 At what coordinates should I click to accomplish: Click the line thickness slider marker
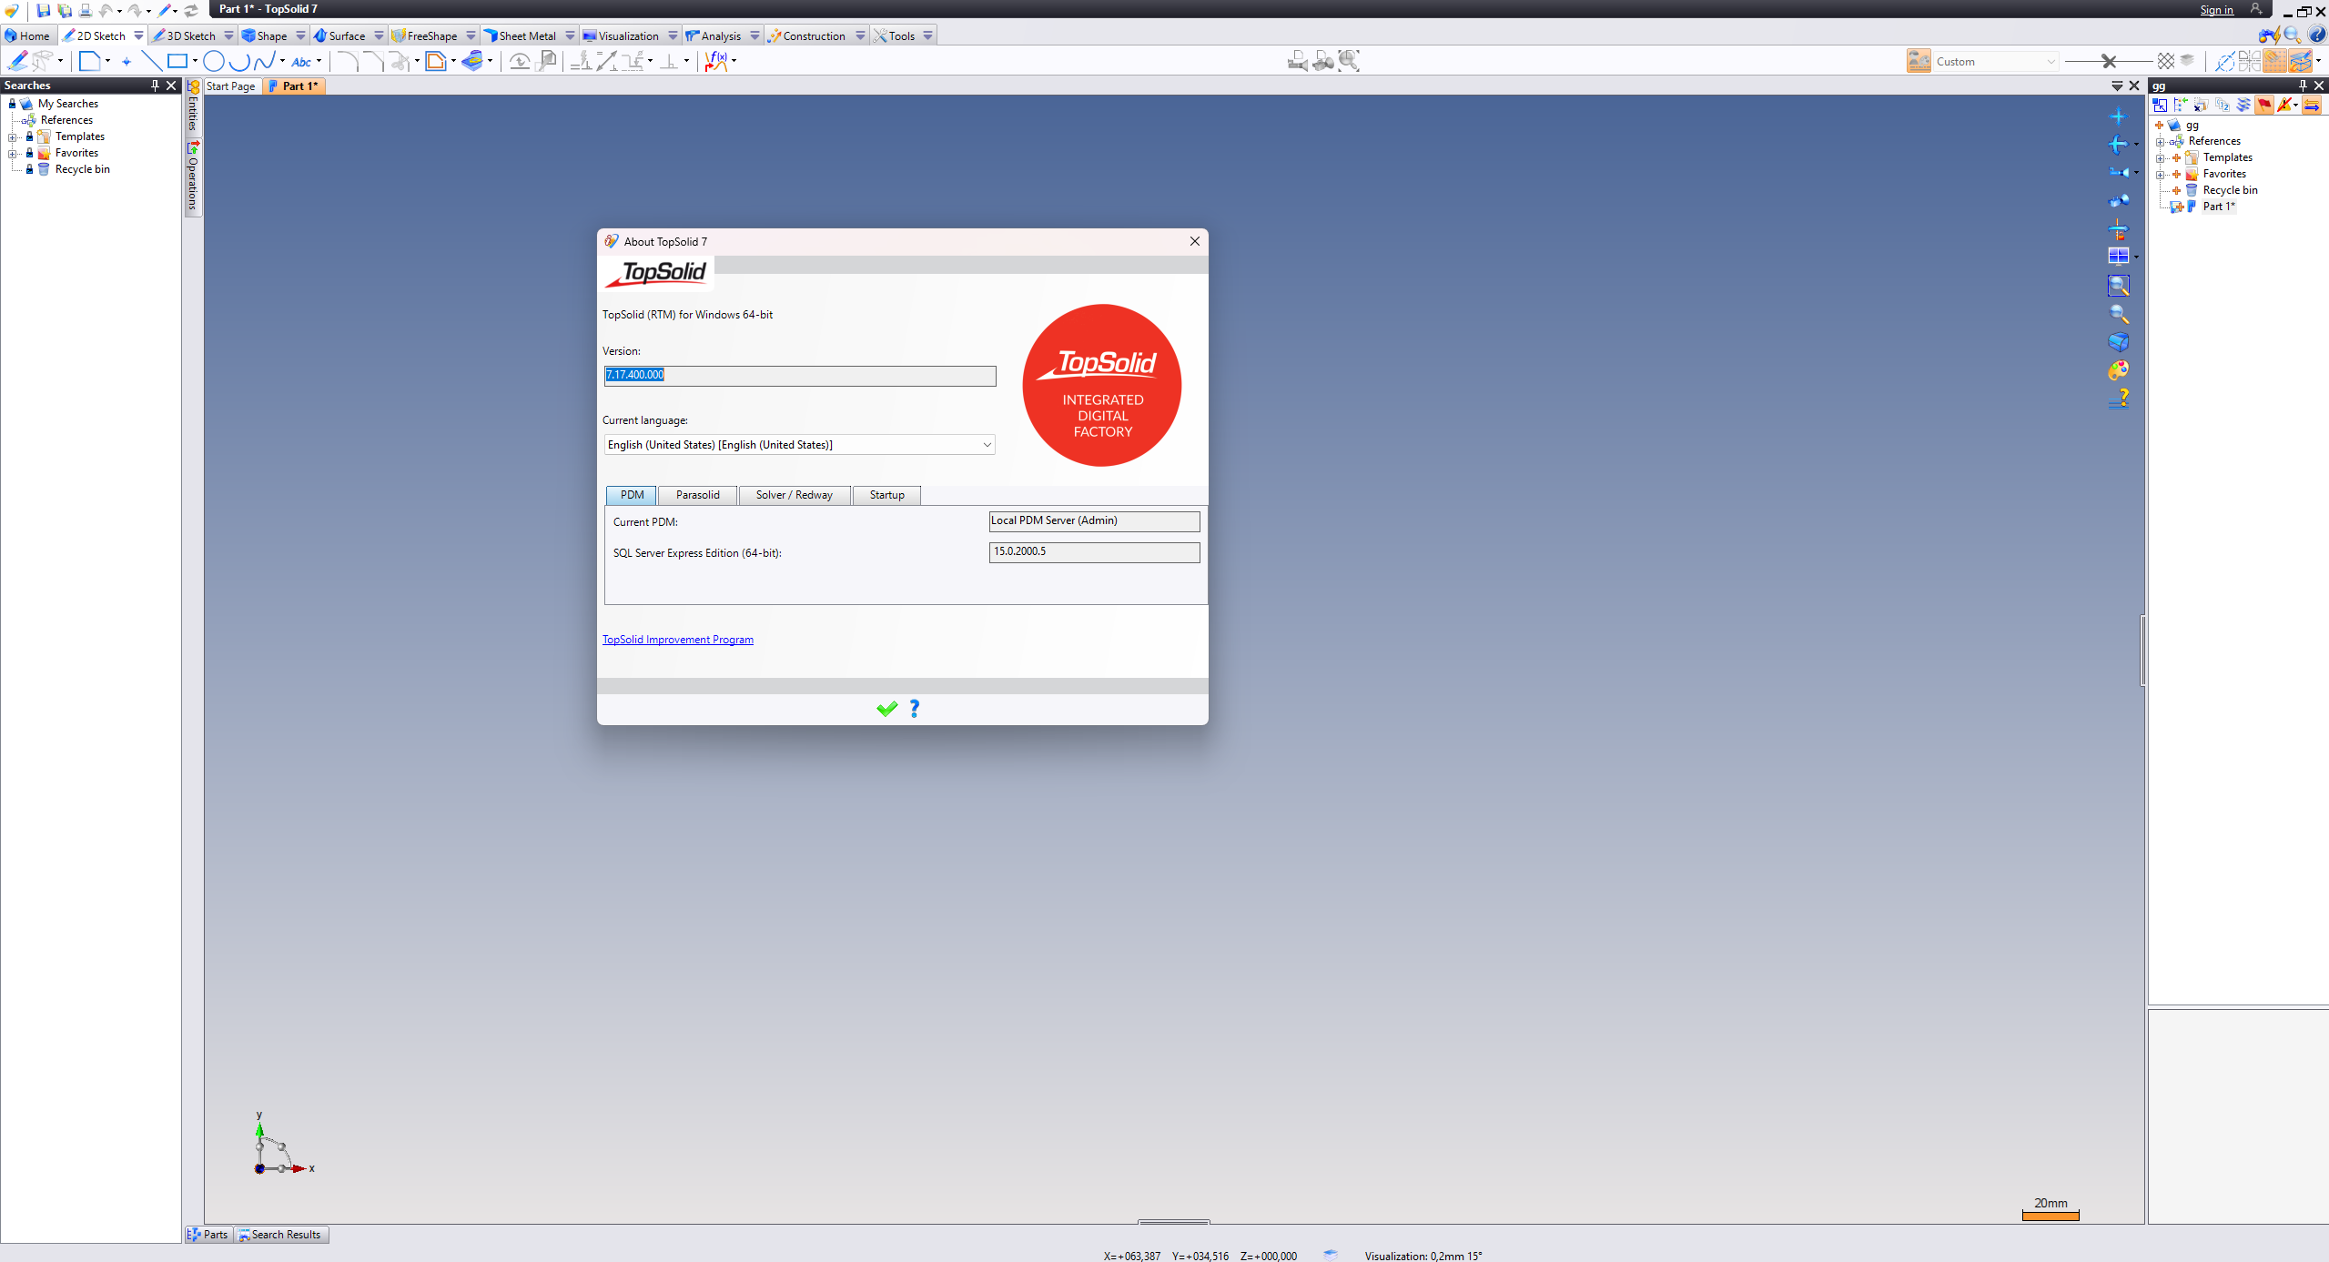[x=2109, y=61]
